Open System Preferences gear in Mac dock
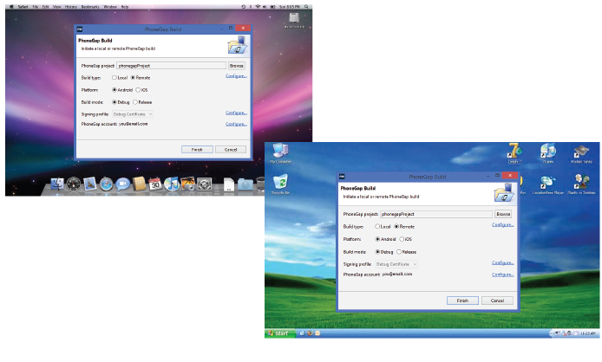The width and height of the screenshot is (602, 362). (x=205, y=184)
